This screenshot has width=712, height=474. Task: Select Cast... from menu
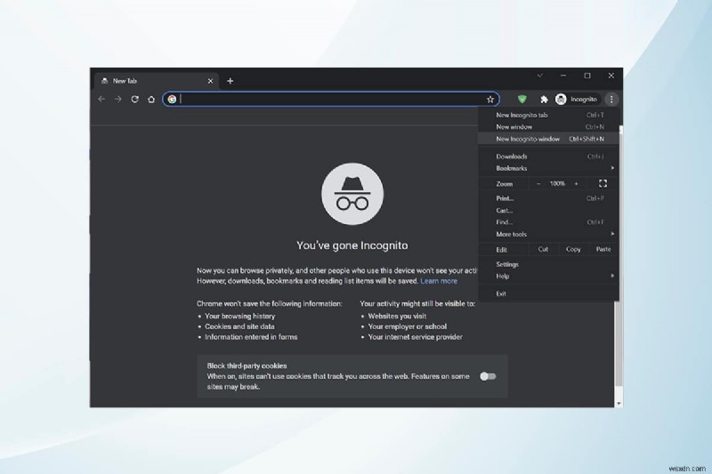tap(548, 211)
